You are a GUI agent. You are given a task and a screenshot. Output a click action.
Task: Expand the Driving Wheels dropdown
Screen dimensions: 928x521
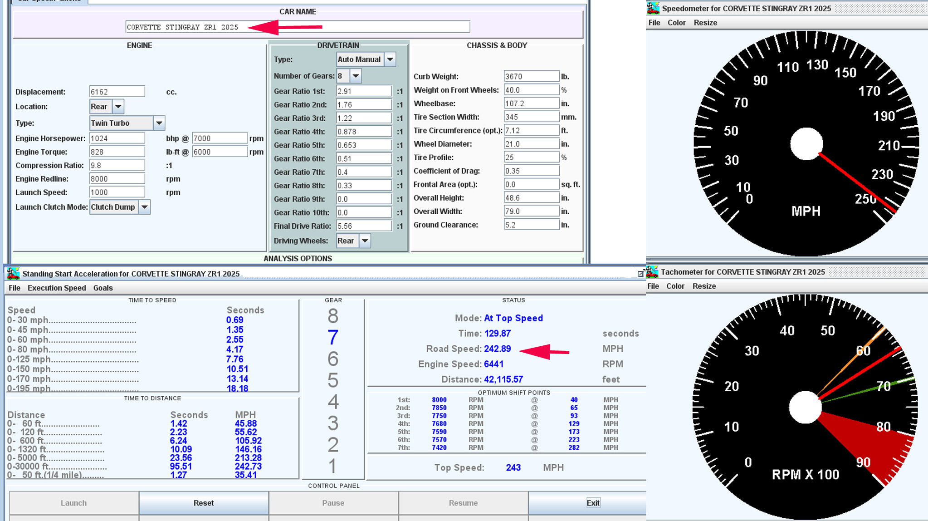(x=365, y=241)
